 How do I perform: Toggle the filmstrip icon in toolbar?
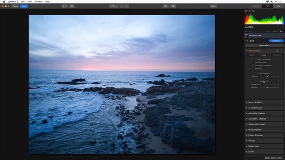[72, 6]
